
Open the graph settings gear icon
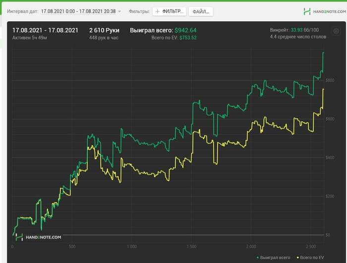336,31
